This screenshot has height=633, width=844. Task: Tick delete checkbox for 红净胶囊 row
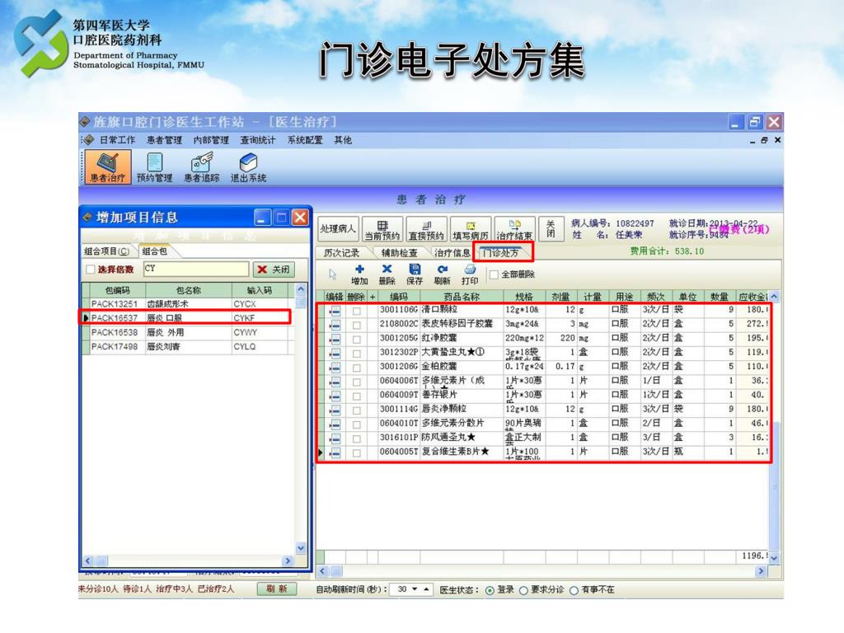356,339
